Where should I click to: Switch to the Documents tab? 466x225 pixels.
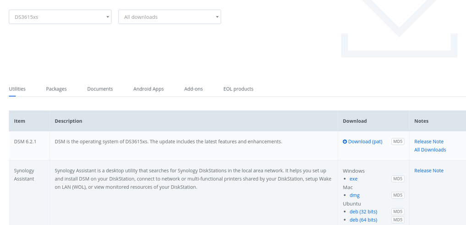100,89
